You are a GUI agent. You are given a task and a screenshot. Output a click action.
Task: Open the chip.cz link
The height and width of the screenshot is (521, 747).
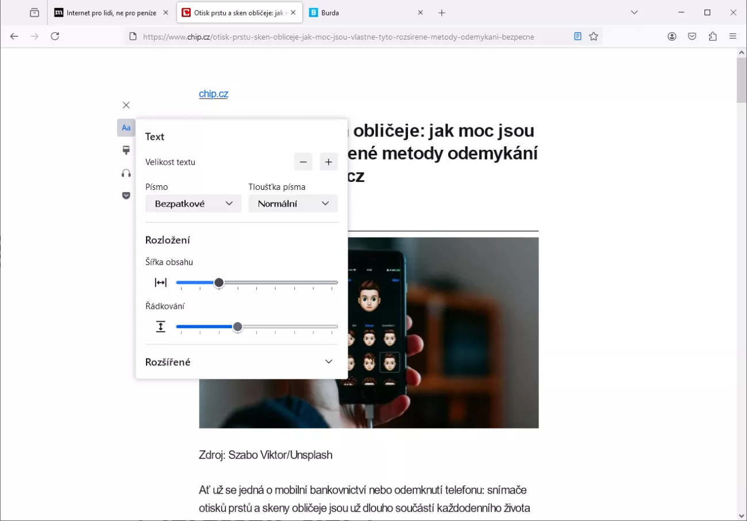(x=213, y=94)
